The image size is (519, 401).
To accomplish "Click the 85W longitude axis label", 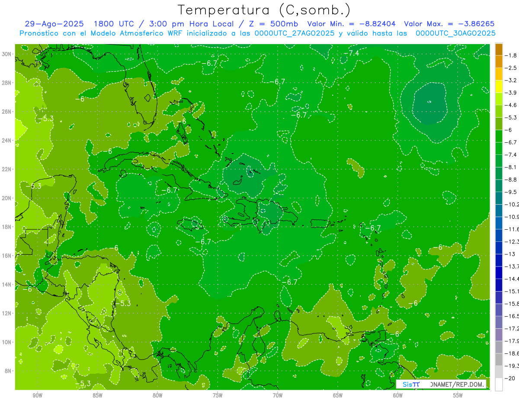I will (x=97, y=395).
